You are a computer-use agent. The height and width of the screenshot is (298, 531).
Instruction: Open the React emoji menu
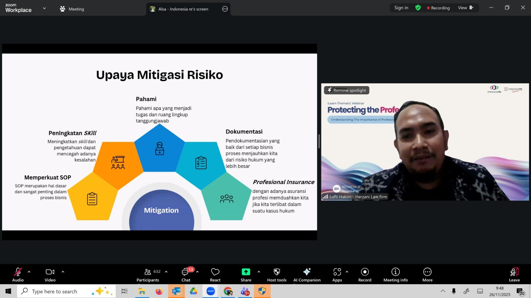coord(215,274)
